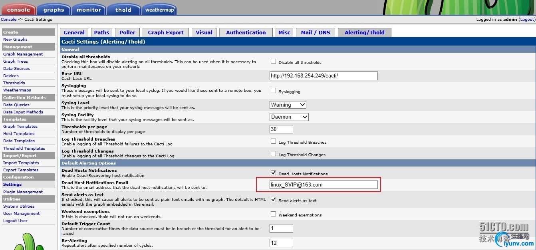536x250 pixels.
Task: Check the Log Threshold Changes checkbox
Action: tap(274, 154)
